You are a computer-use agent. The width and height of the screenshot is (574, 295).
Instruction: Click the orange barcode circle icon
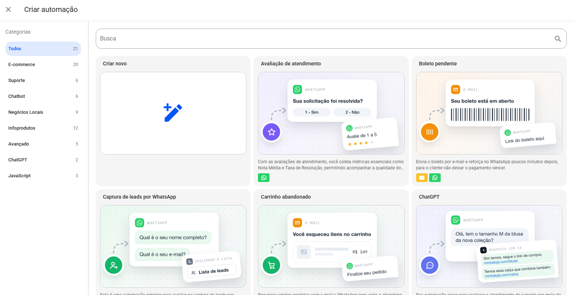point(430,132)
